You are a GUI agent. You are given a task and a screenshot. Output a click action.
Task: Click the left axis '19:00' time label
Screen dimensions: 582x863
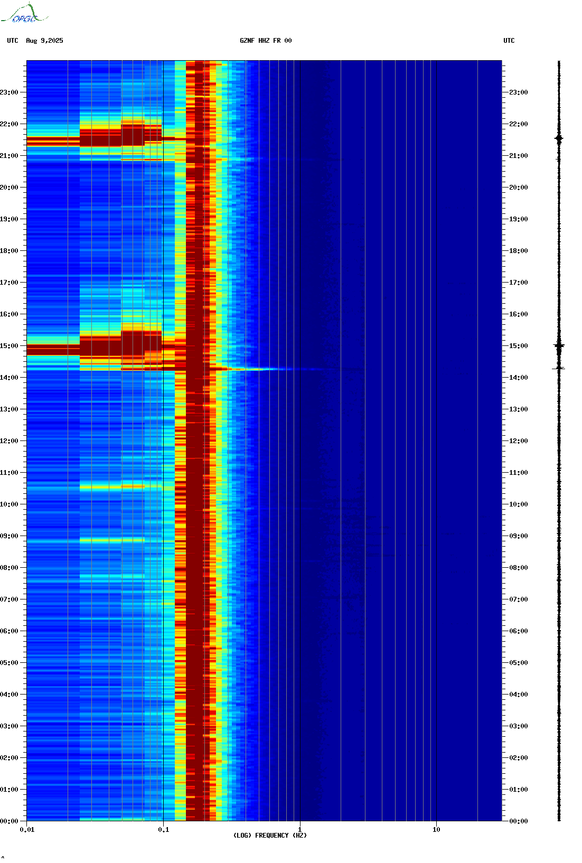pyautogui.click(x=9, y=219)
